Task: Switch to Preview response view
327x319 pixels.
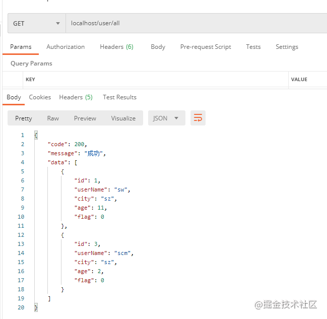Action: coord(85,118)
